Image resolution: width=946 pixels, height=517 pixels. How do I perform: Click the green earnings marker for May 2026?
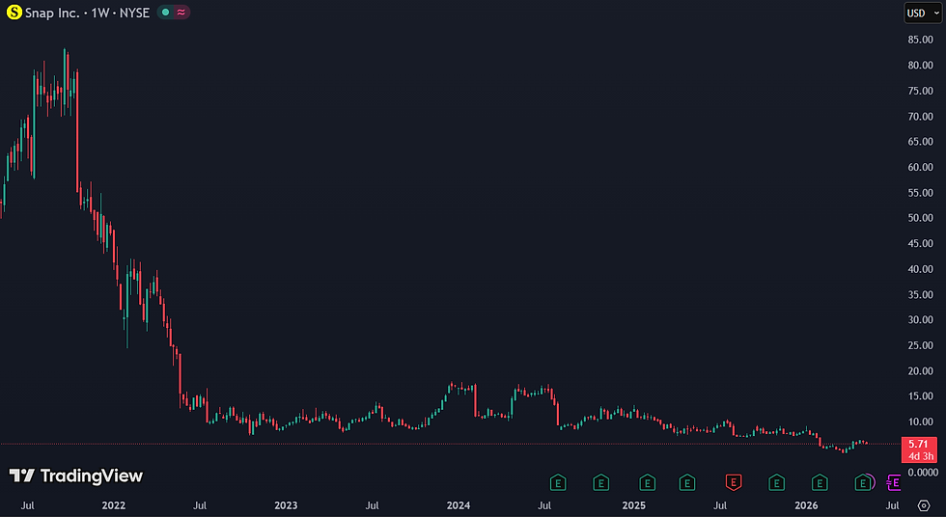tap(863, 482)
